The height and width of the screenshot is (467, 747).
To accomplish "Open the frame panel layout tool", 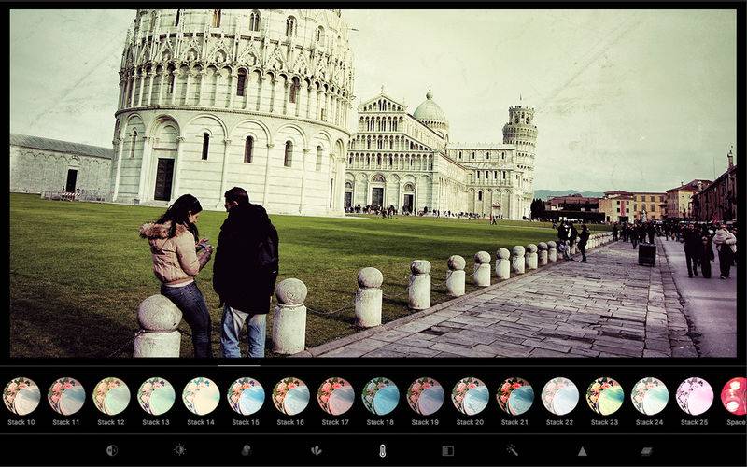I will [x=448, y=450].
